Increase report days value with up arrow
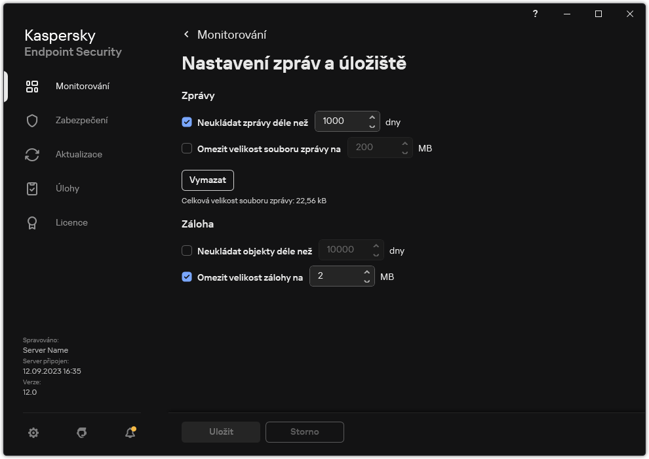 pyautogui.click(x=372, y=117)
